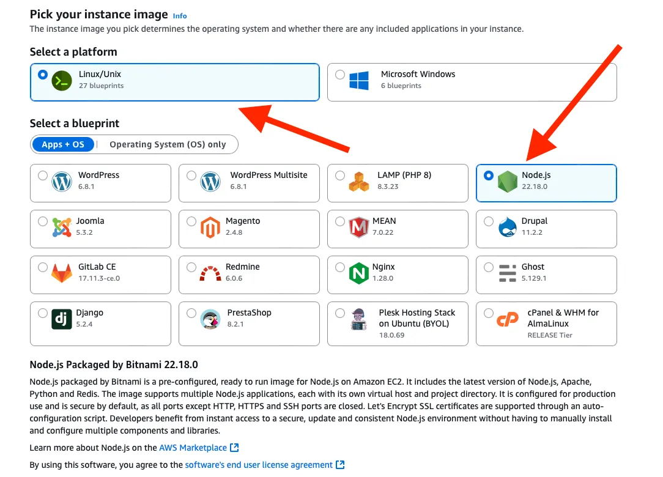Click the WordPress Multisite logo icon
The height and width of the screenshot is (477, 663).
coord(210,182)
